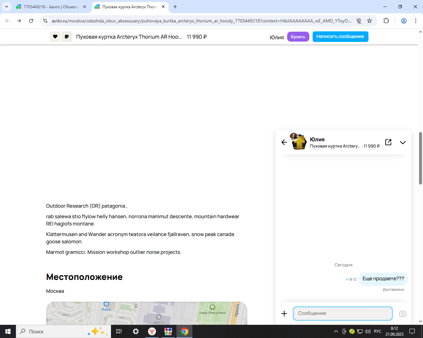Click the page vertical scrollbar thumb
423x338 pixels.
pyautogui.click(x=420, y=158)
